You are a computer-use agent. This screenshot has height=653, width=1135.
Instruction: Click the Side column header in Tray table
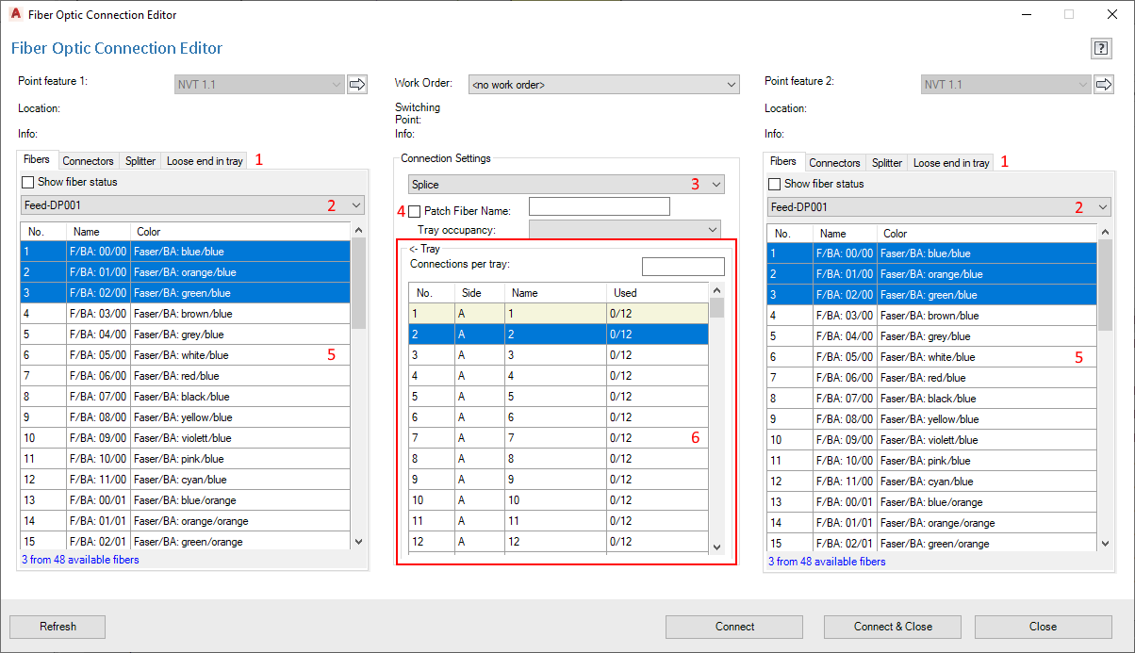pyautogui.click(x=480, y=293)
